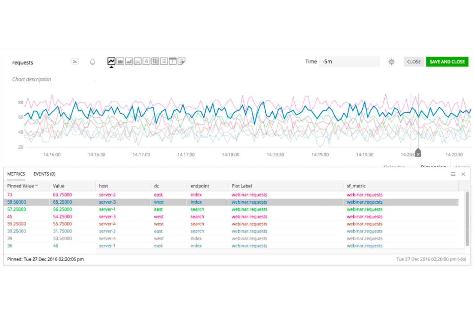Open the data table hamburger menu
Screen dimensions: 474x316
pos(453,174)
